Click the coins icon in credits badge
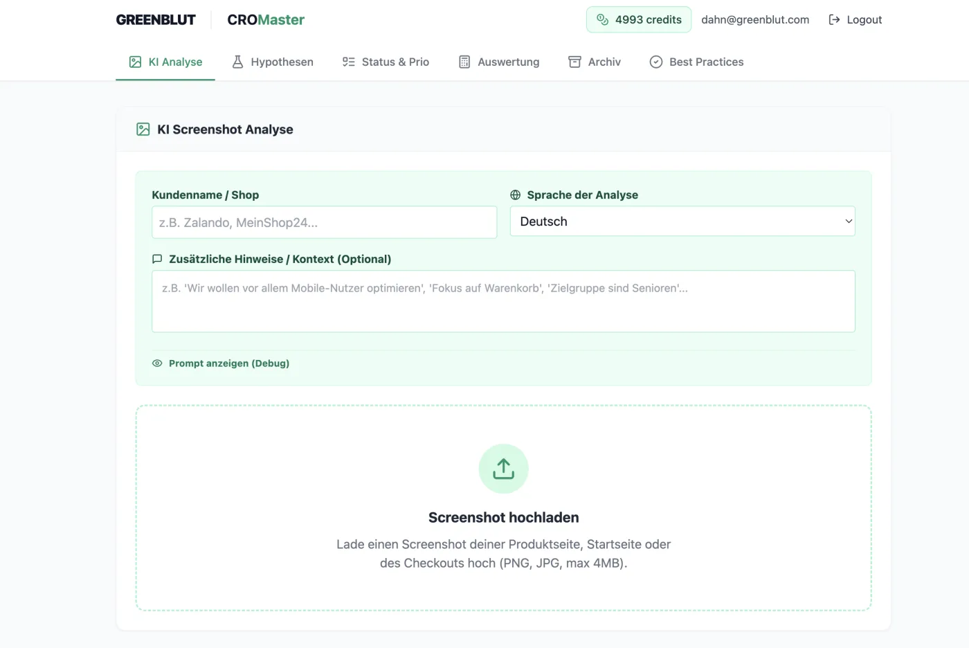 point(603,19)
